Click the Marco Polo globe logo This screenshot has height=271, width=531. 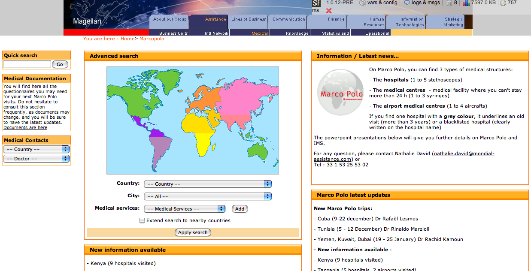click(x=340, y=93)
